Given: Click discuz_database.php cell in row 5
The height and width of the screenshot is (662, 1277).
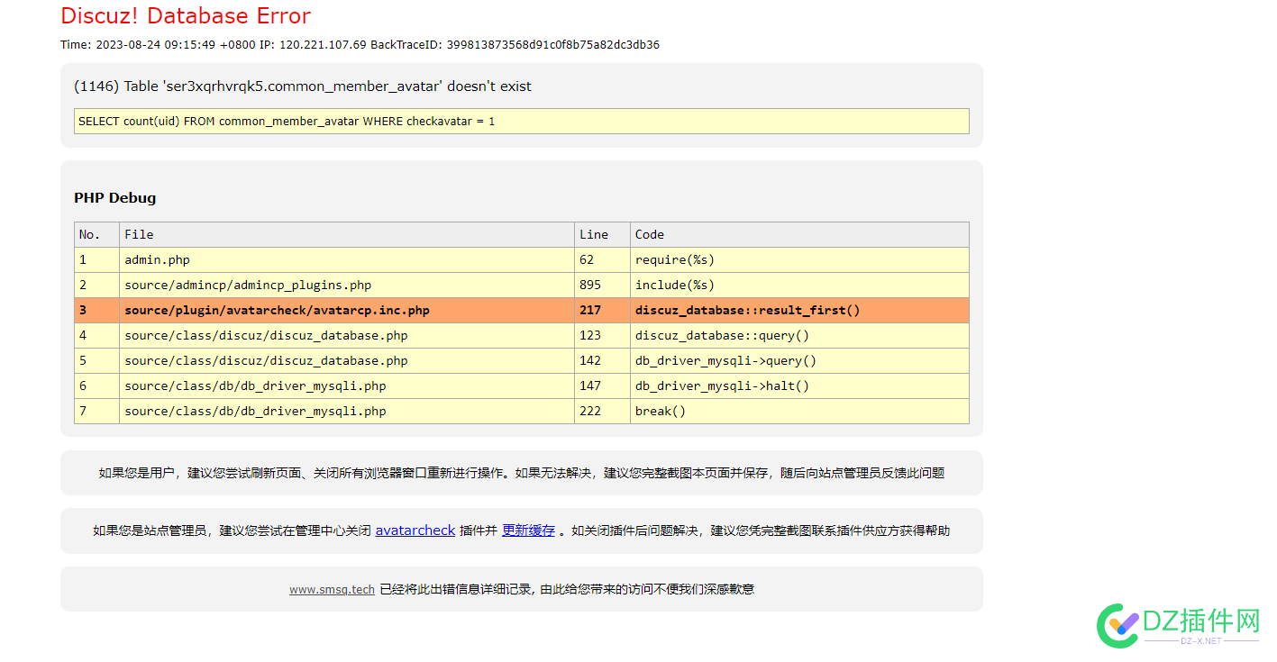Looking at the screenshot, I should point(347,360).
